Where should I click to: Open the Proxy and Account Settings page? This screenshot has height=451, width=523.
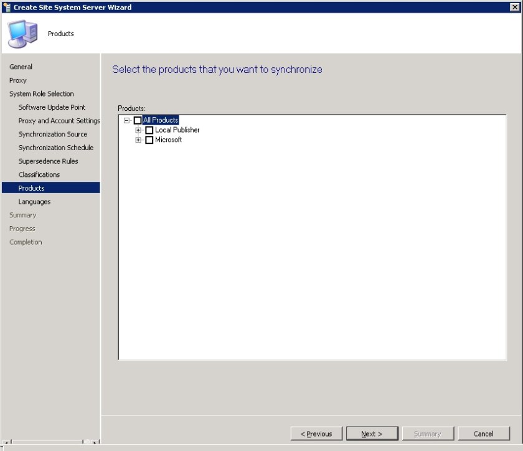[x=59, y=120]
